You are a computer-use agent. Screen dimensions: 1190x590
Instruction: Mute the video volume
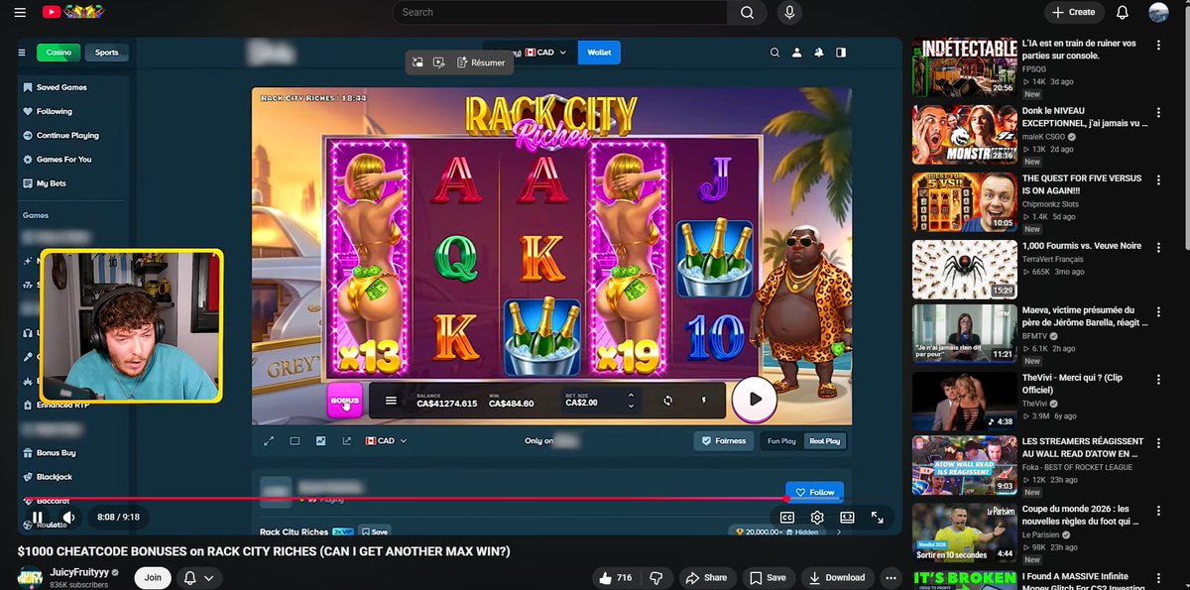coord(68,518)
